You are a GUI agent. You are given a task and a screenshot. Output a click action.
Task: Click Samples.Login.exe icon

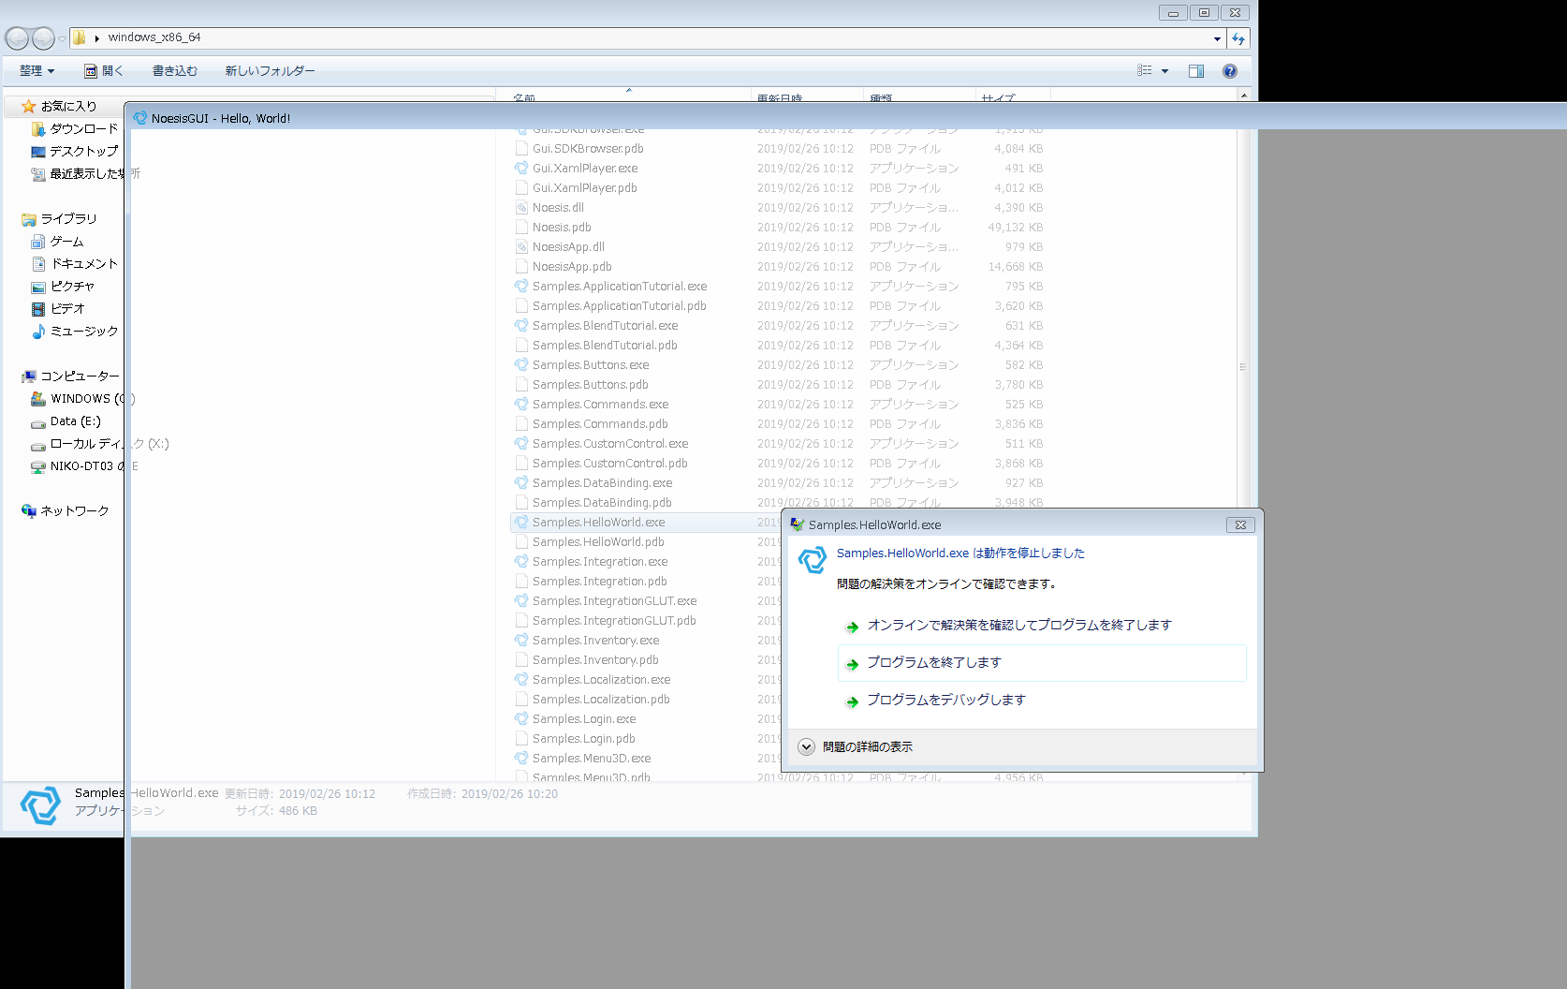(x=521, y=719)
